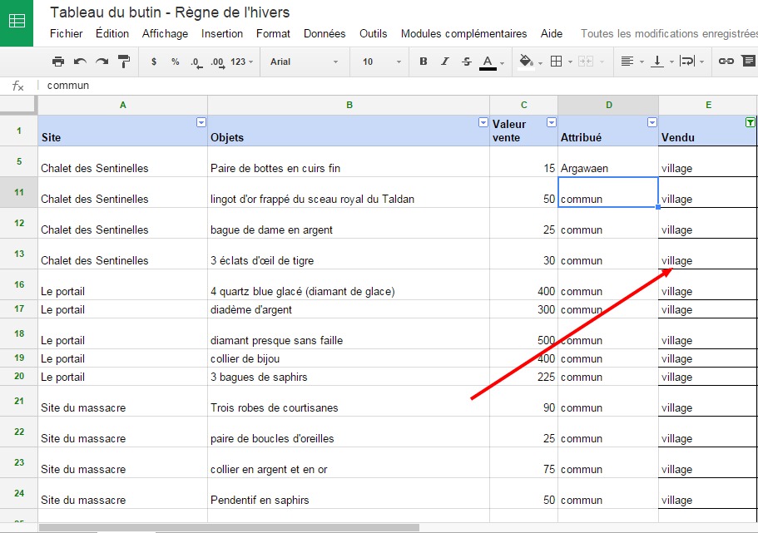The image size is (758, 533).
Task: Open the Insertion menu
Action: [222, 34]
